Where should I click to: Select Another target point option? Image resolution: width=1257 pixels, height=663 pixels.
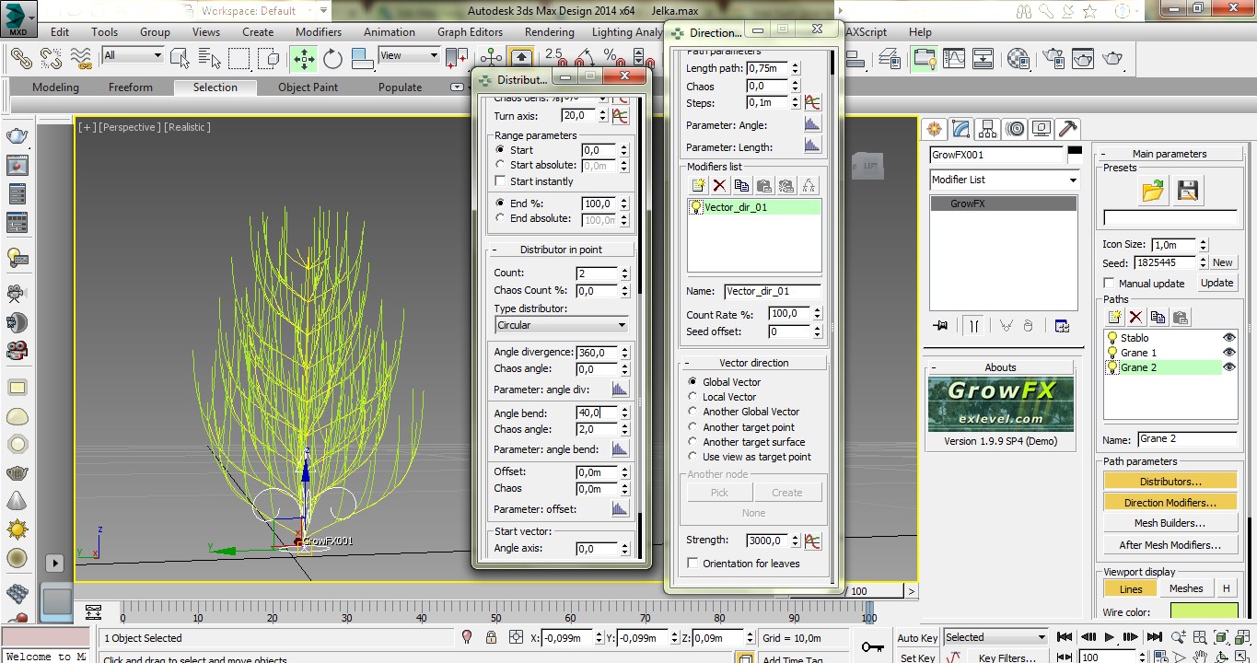coord(693,427)
